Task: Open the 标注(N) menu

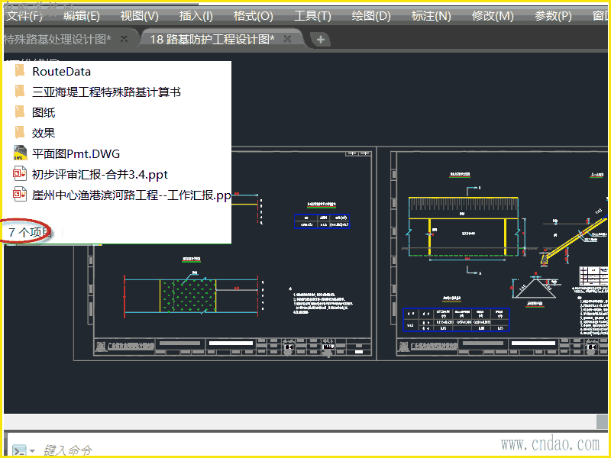Action: click(x=431, y=16)
